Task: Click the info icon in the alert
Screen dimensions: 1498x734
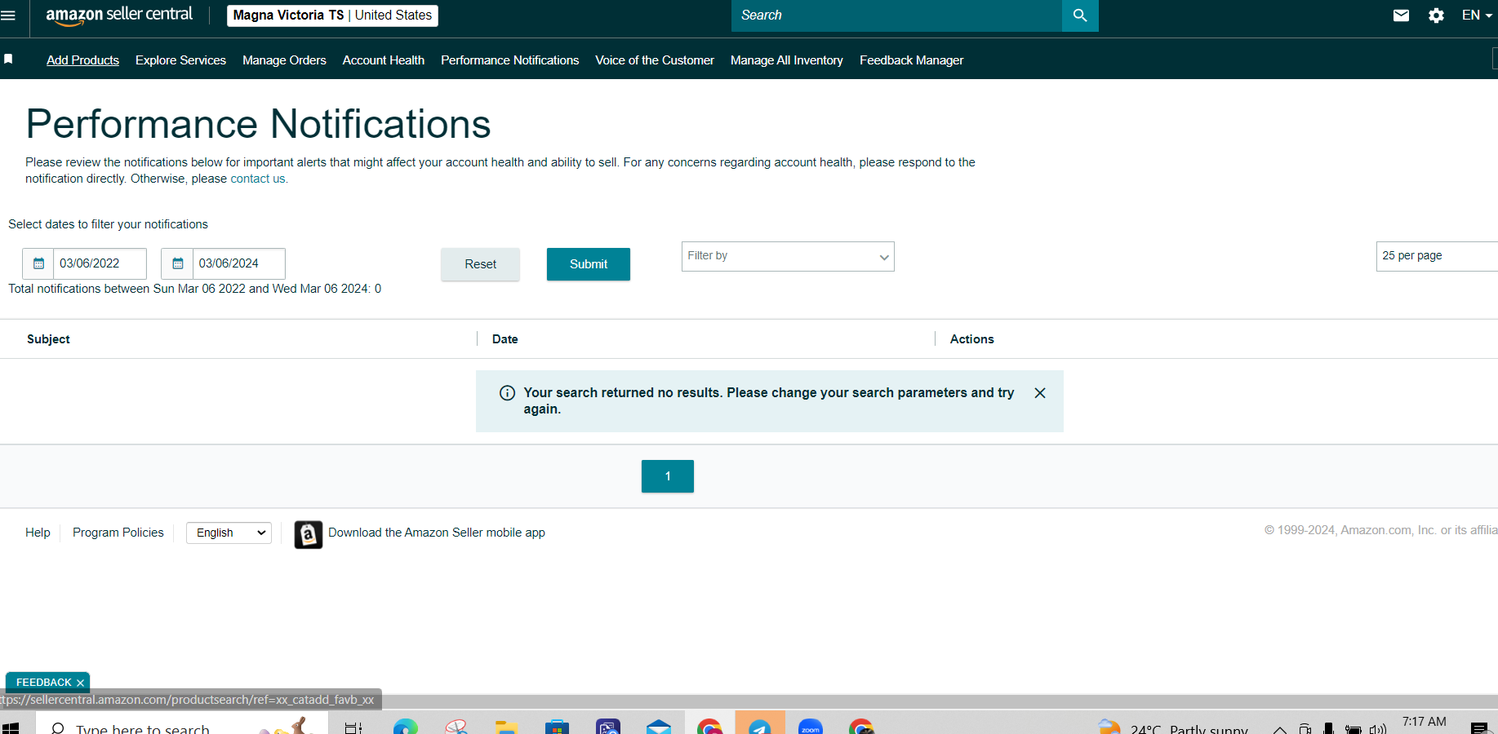Action: tap(507, 393)
